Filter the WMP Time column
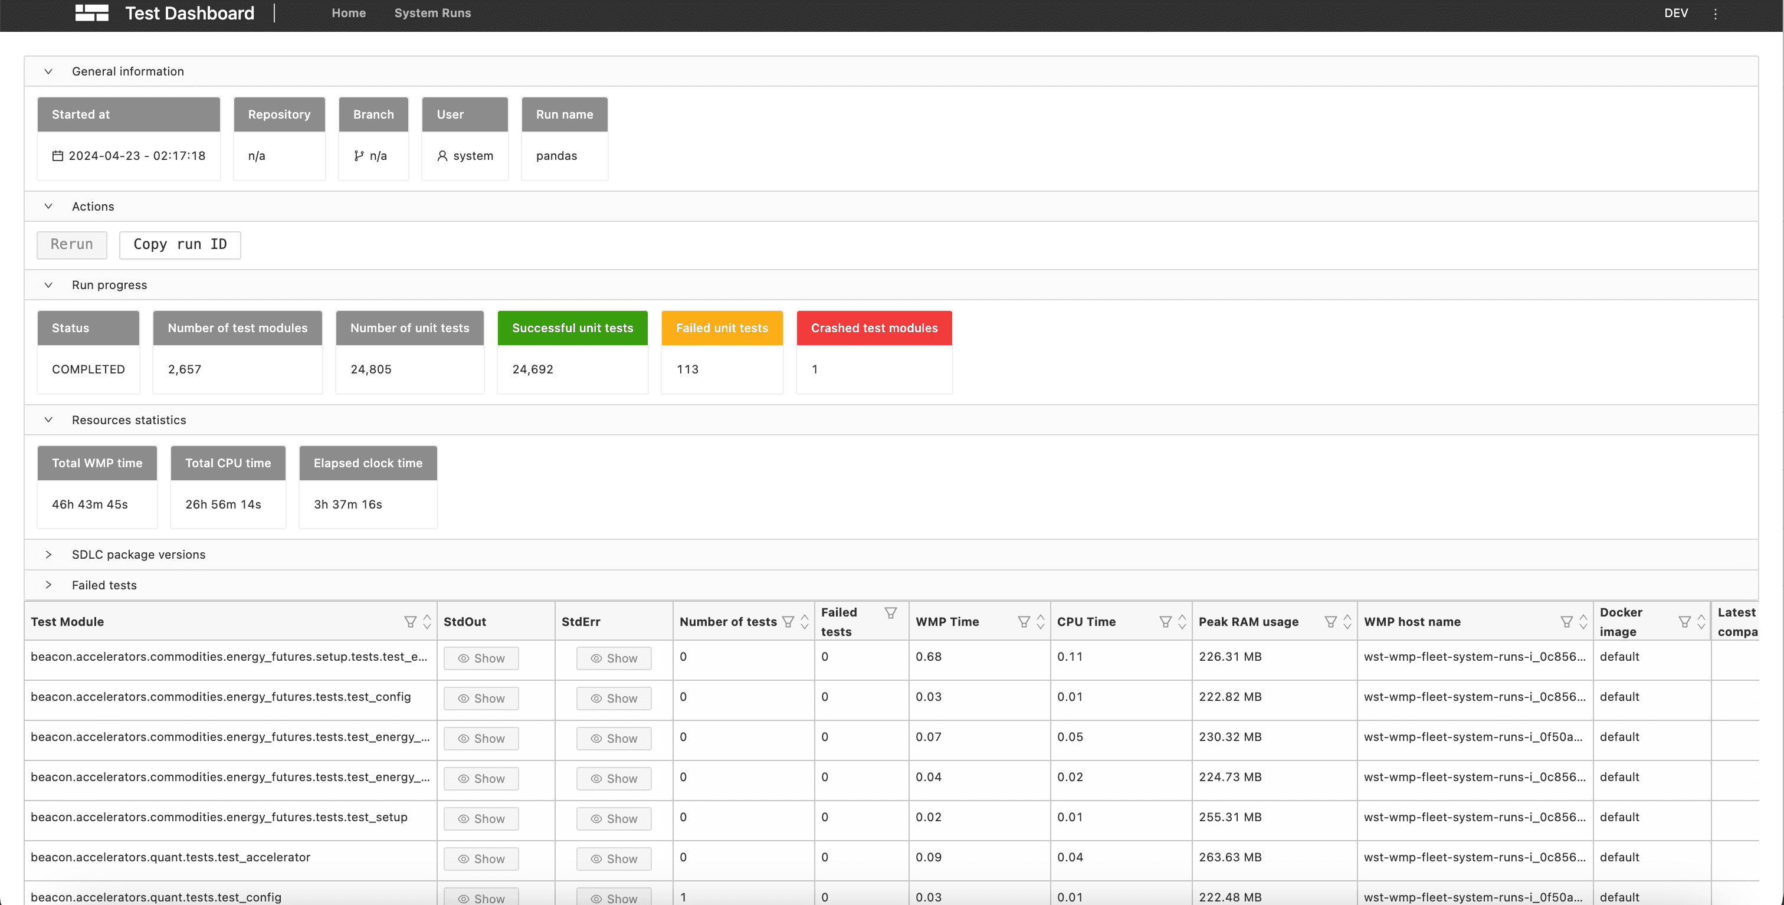The width and height of the screenshot is (1784, 905). point(1024,622)
